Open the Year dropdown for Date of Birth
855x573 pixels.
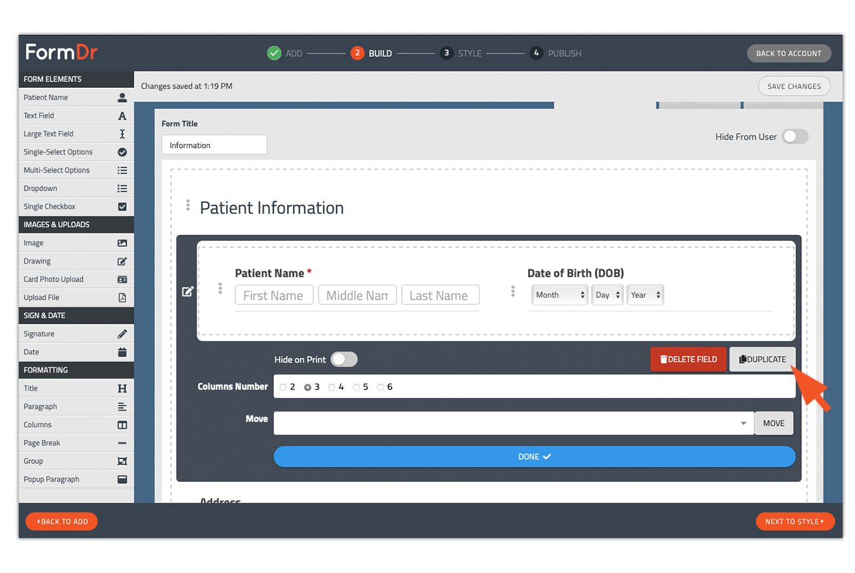pyautogui.click(x=645, y=295)
